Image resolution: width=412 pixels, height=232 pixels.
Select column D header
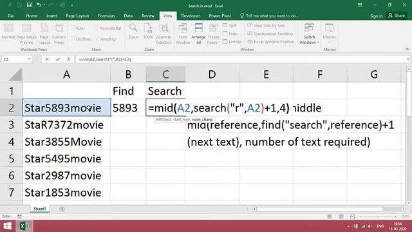[212, 75]
